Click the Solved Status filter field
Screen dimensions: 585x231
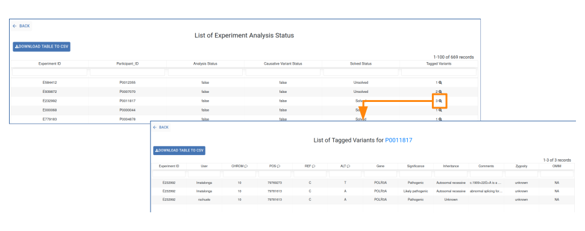coord(361,72)
